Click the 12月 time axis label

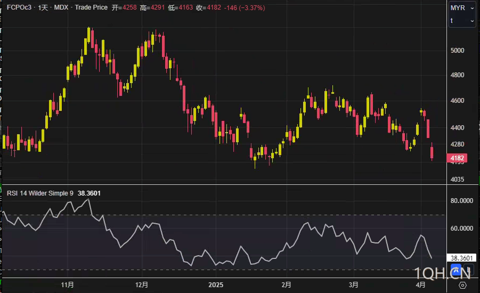[141, 284]
